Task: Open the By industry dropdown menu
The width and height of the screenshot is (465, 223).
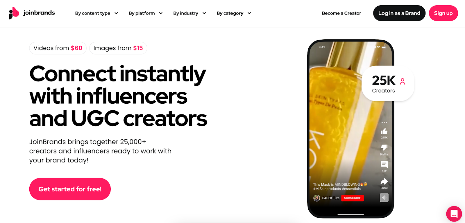Action: point(190,13)
